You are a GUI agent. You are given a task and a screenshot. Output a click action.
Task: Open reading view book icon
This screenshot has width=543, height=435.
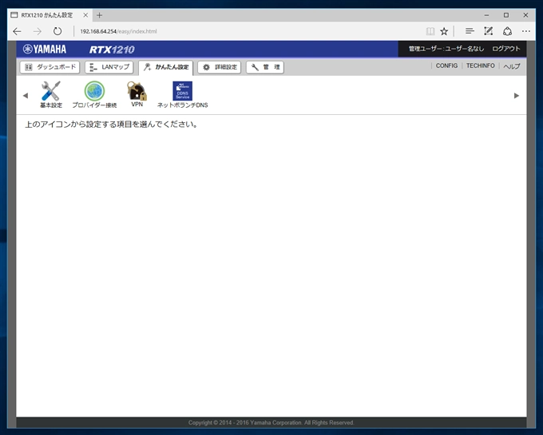430,31
